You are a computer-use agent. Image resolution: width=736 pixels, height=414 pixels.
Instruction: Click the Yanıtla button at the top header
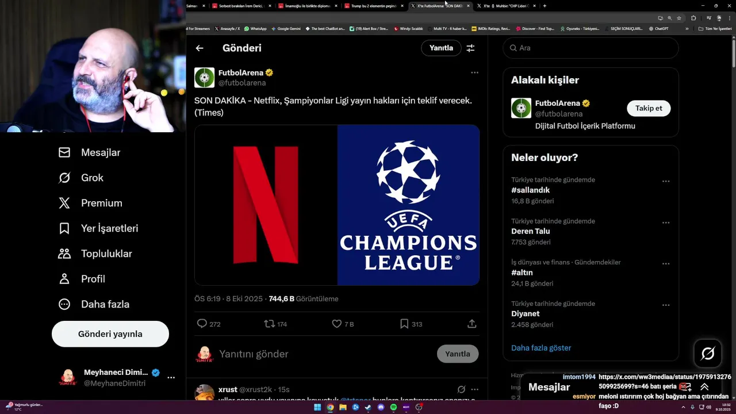point(441,48)
